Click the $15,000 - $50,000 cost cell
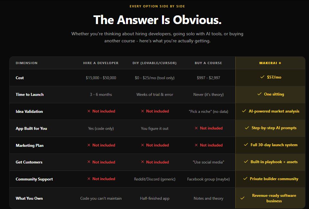 click(x=101, y=78)
